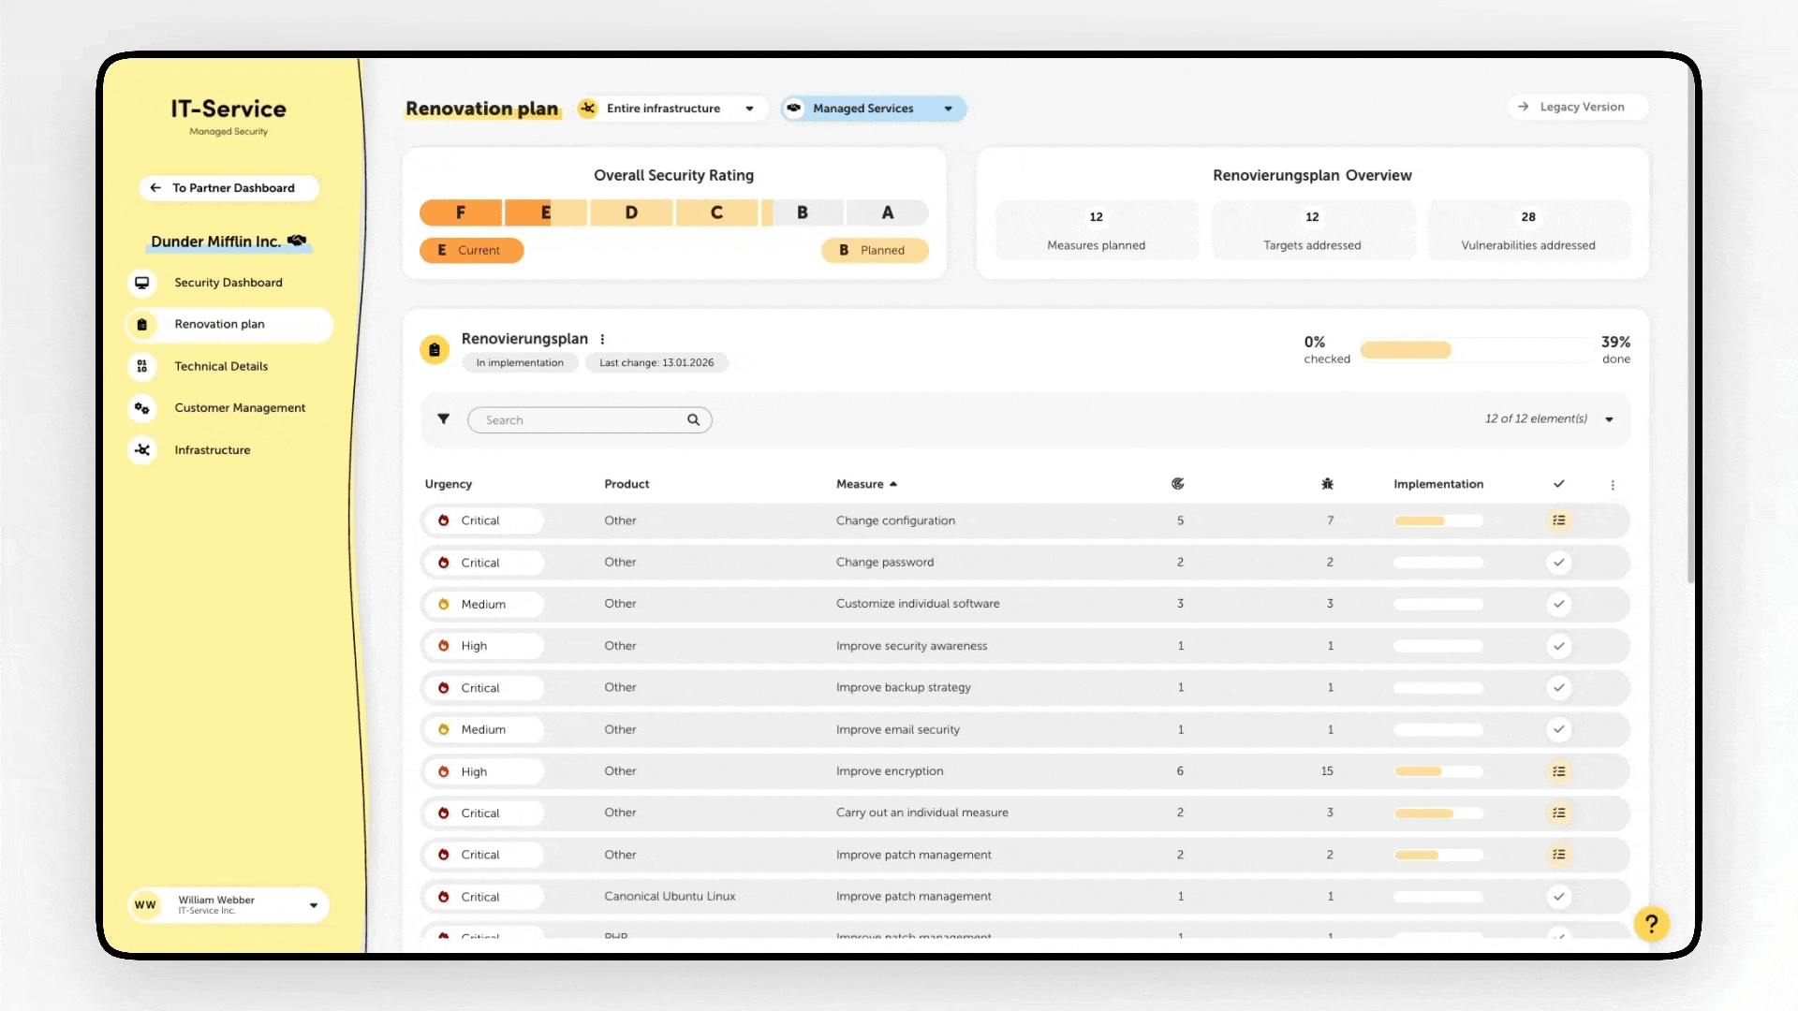Open Technical Details in the sidebar
The height and width of the screenshot is (1011, 1798).
tap(221, 366)
